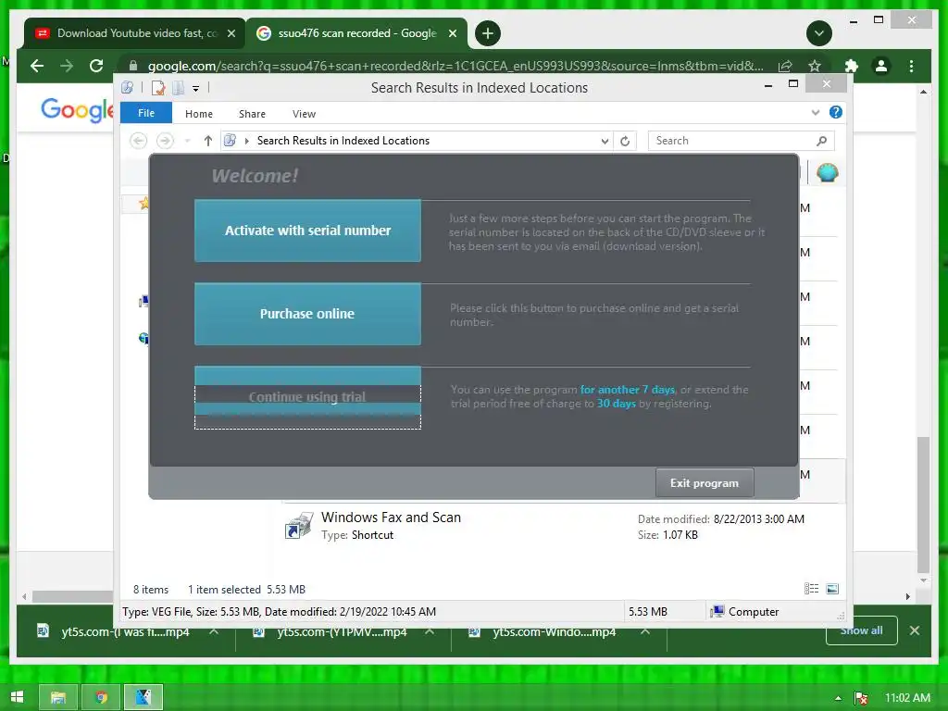
Task: Go back in the Explorer window
Action: pyautogui.click(x=139, y=141)
